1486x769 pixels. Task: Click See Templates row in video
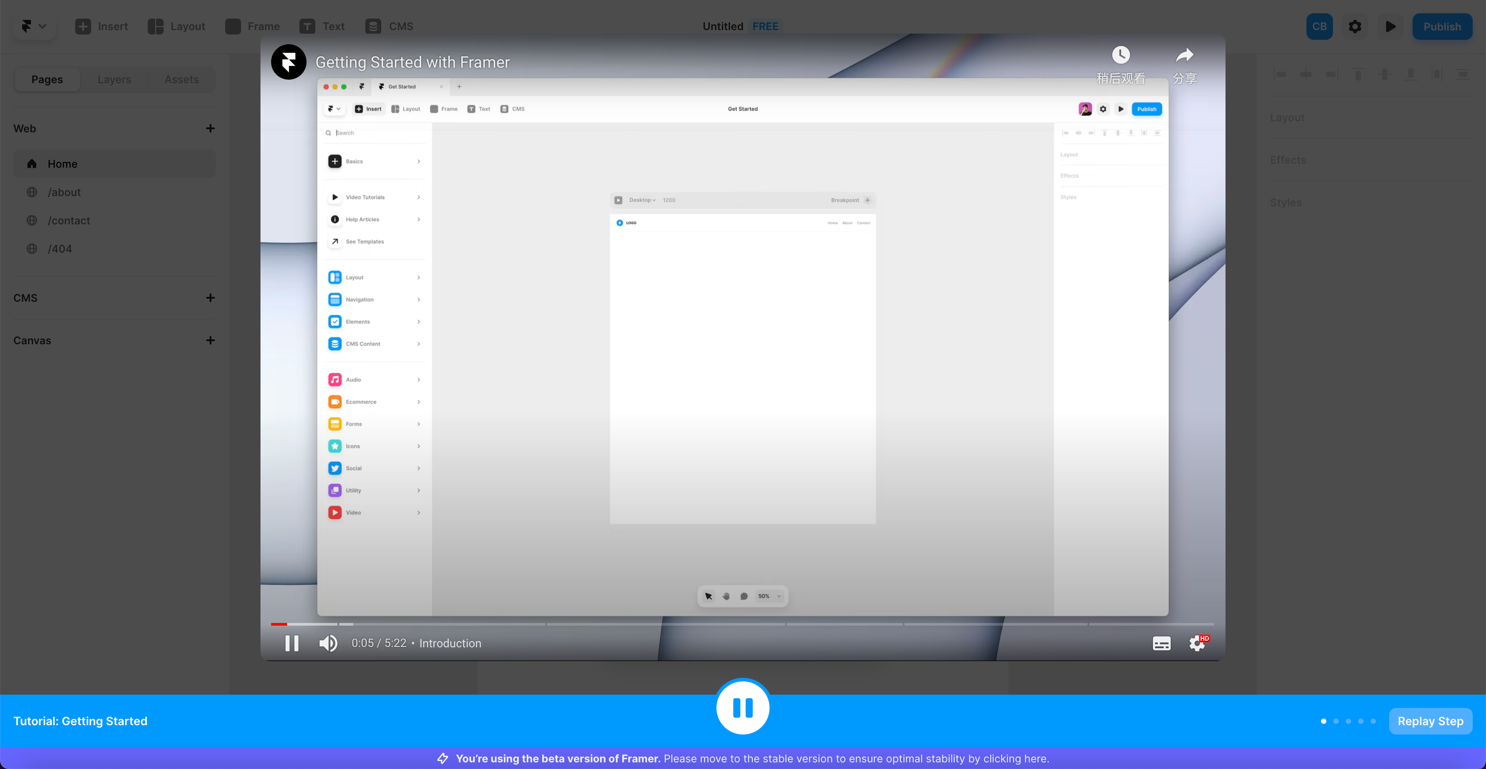coord(374,241)
